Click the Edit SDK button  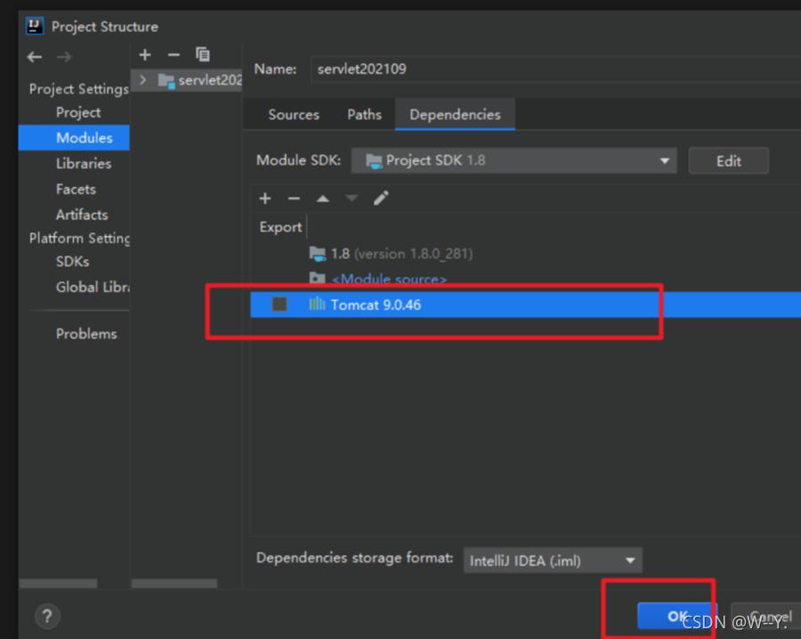coord(728,161)
